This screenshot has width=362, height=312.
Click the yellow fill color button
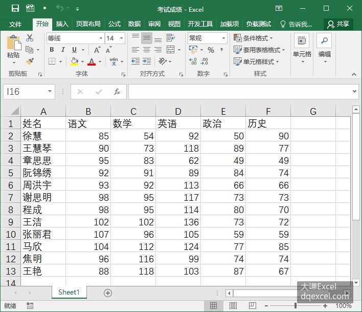(x=74, y=61)
